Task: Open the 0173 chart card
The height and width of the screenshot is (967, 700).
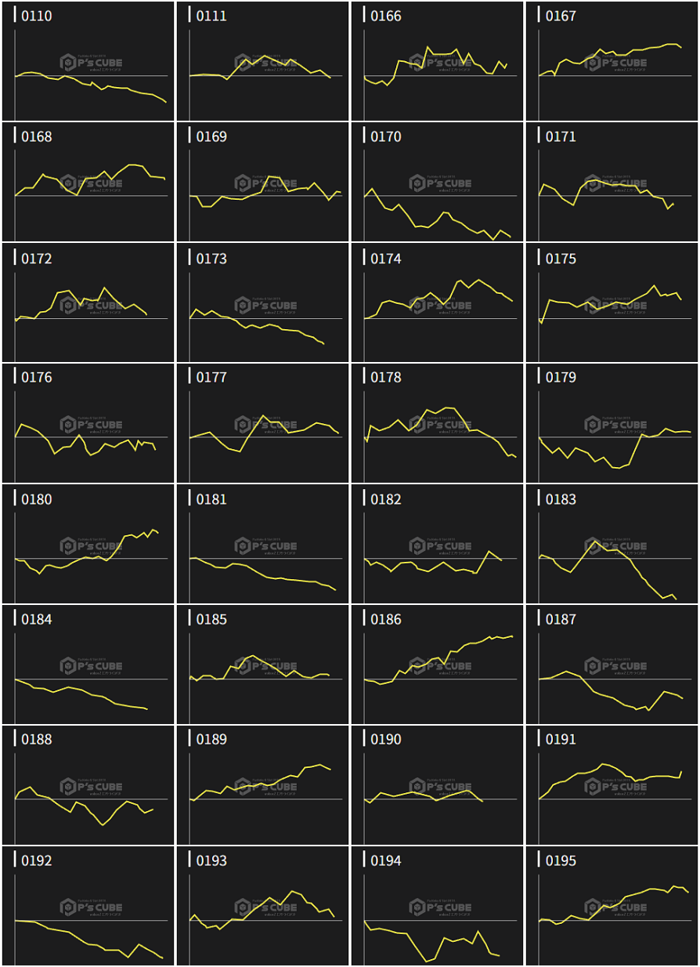Action: point(262,302)
